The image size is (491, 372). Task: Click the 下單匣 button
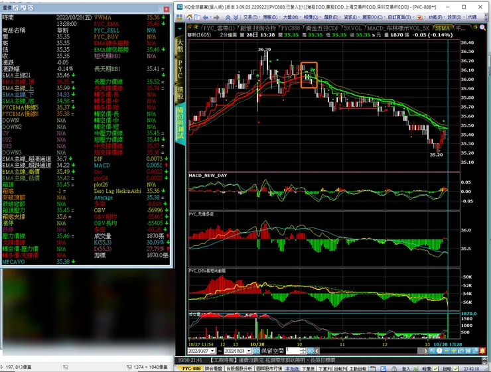pos(309,369)
